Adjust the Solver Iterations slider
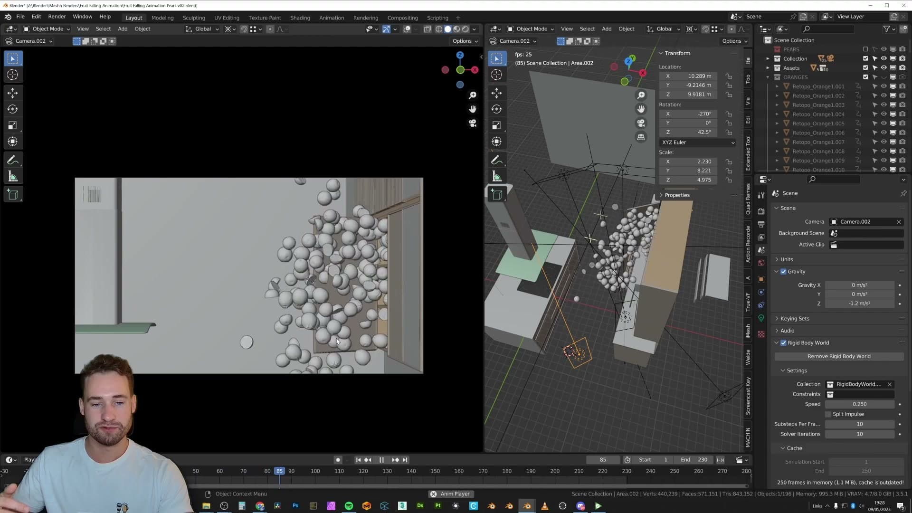912x513 pixels. tap(860, 434)
